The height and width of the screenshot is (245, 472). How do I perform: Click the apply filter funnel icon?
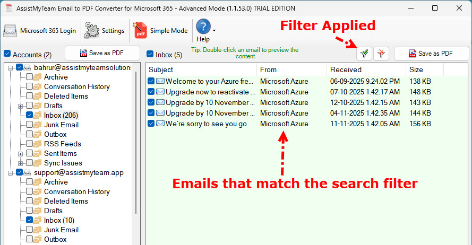tap(364, 54)
